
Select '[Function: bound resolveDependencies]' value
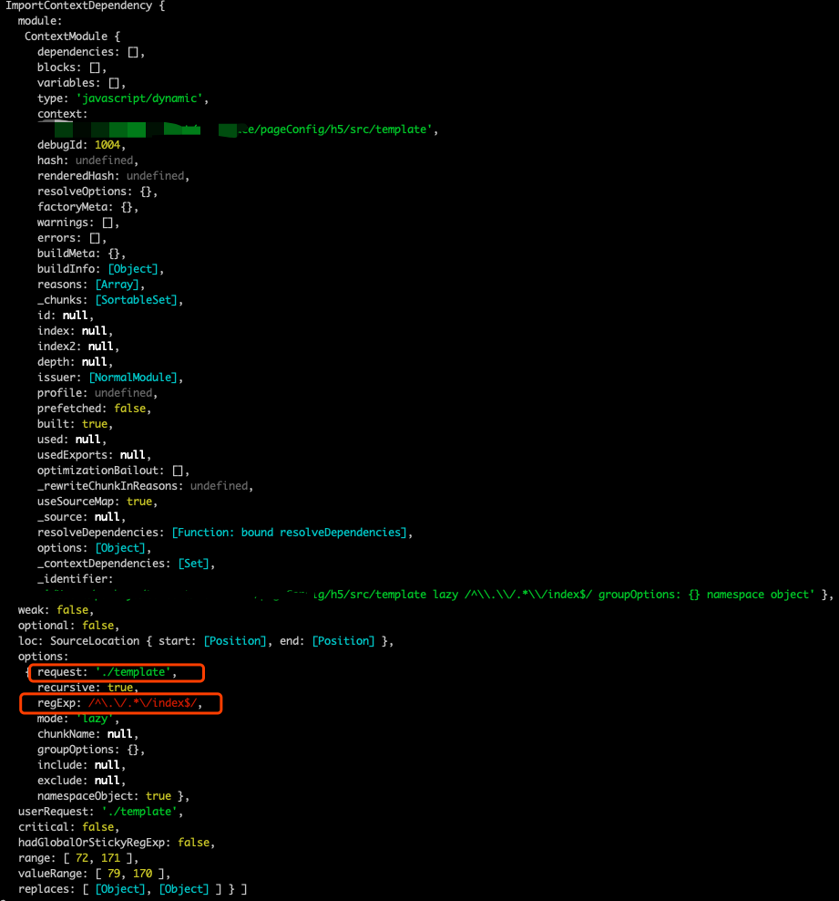pyautogui.click(x=289, y=533)
